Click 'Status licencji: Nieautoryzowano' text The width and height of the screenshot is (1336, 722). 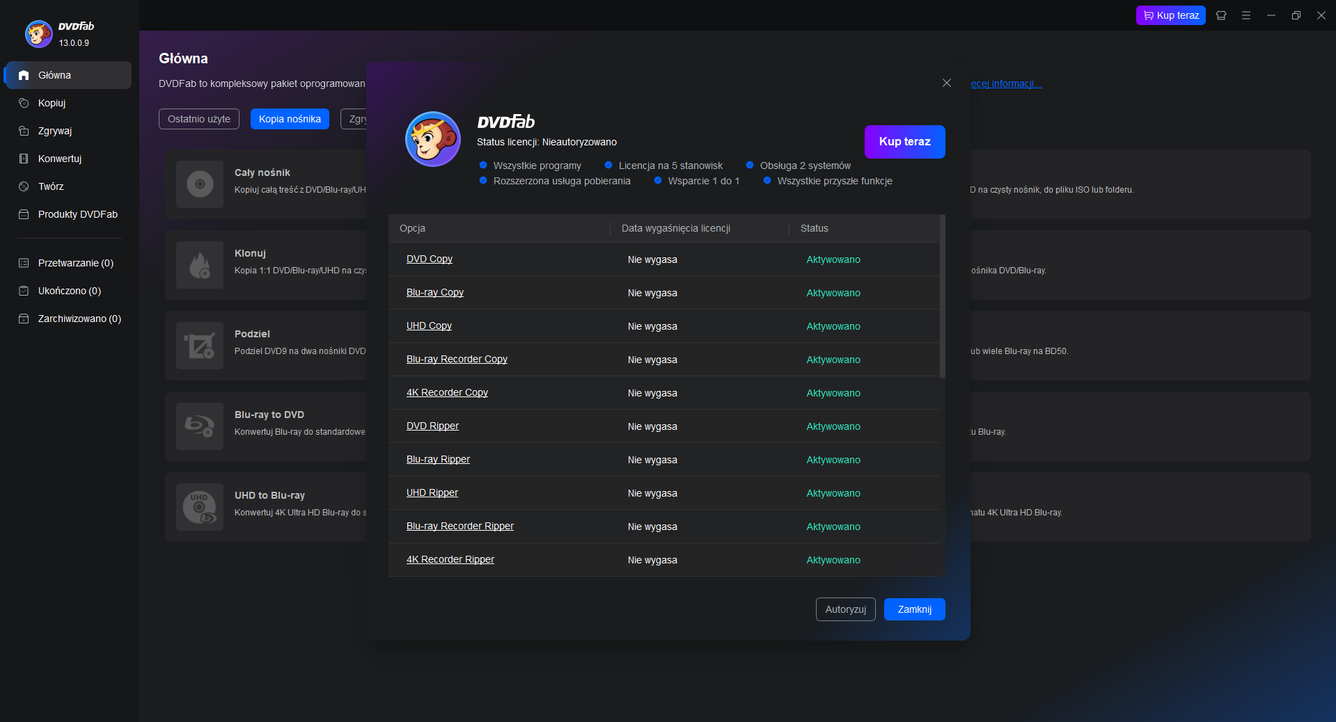click(x=547, y=142)
